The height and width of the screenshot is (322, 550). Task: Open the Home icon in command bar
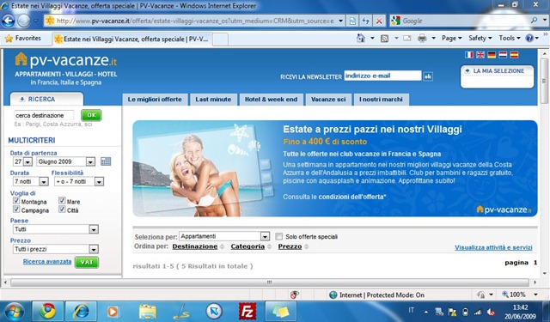click(361, 38)
